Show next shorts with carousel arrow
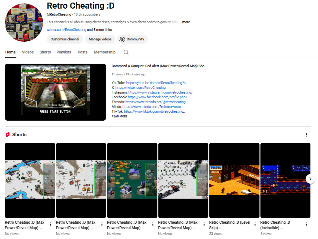318x239 pixels. click(310, 179)
